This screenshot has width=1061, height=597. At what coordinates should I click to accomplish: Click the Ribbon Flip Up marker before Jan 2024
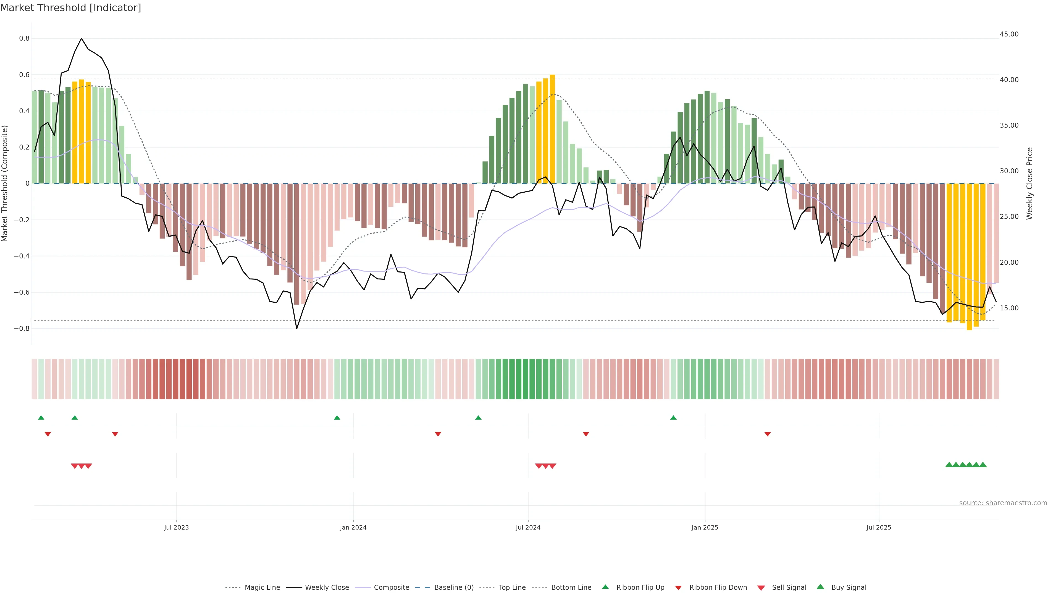337,418
